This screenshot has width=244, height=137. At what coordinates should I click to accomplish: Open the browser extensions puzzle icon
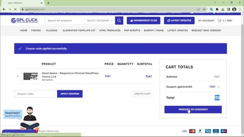pyautogui.click(x=217, y=9)
